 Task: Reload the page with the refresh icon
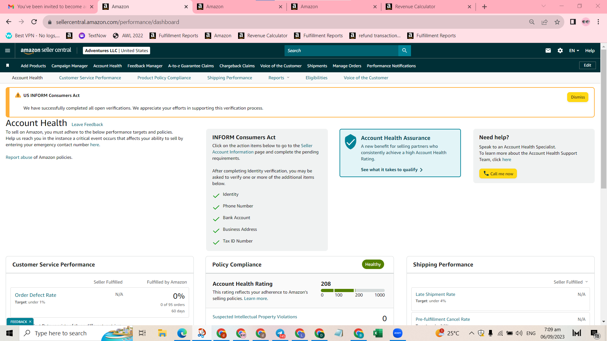pyautogui.click(x=34, y=22)
